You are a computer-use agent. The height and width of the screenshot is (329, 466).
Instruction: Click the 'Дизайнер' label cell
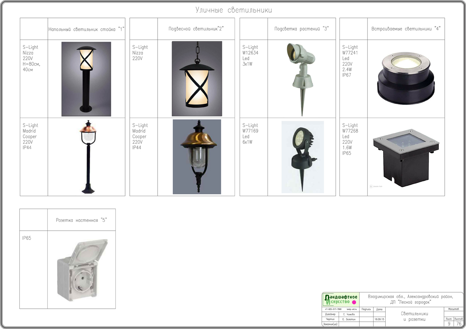(x=330, y=314)
